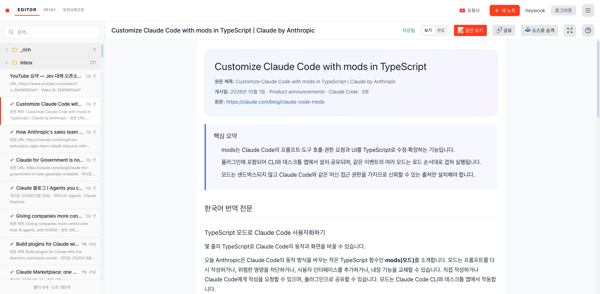Click the plus icon in 새 노트 button
The width and height of the screenshot is (600, 294).
pyautogui.click(x=497, y=10)
